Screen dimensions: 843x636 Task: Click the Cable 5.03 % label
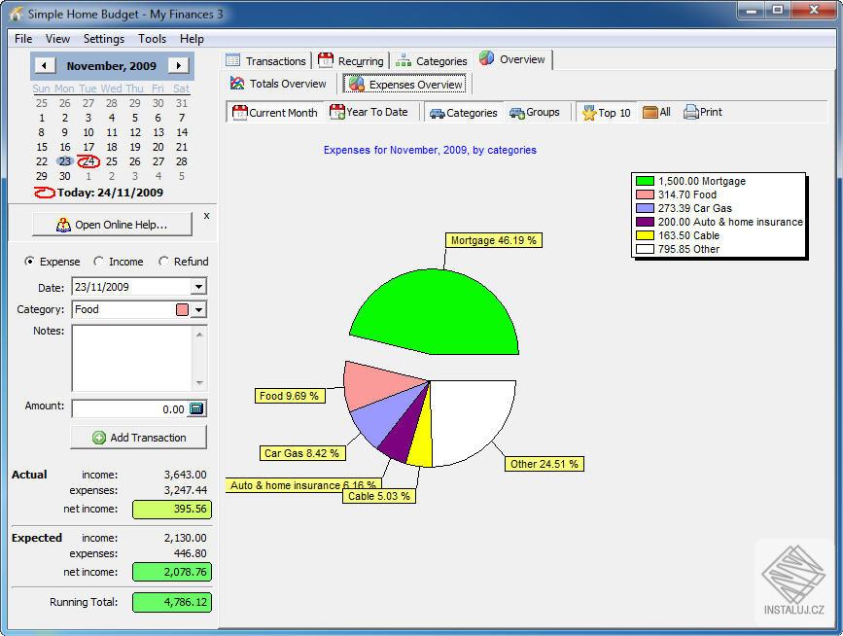click(379, 496)
